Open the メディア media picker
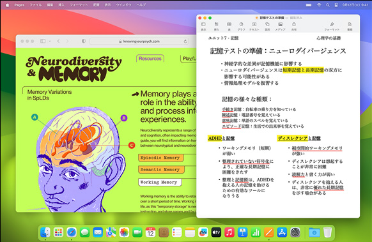Image resolution: width=372 pixels, height=242 pixels. click(280, 26)
